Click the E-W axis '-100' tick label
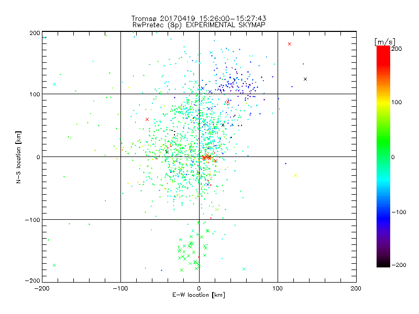The width and height of the screenshot is (419, 314). [120, 288]
